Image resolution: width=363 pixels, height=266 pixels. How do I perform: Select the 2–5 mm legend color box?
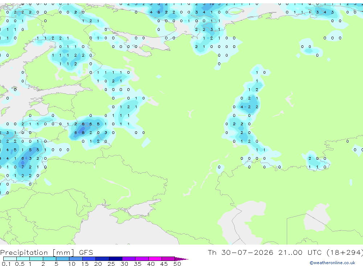click(x=49, y=259)
